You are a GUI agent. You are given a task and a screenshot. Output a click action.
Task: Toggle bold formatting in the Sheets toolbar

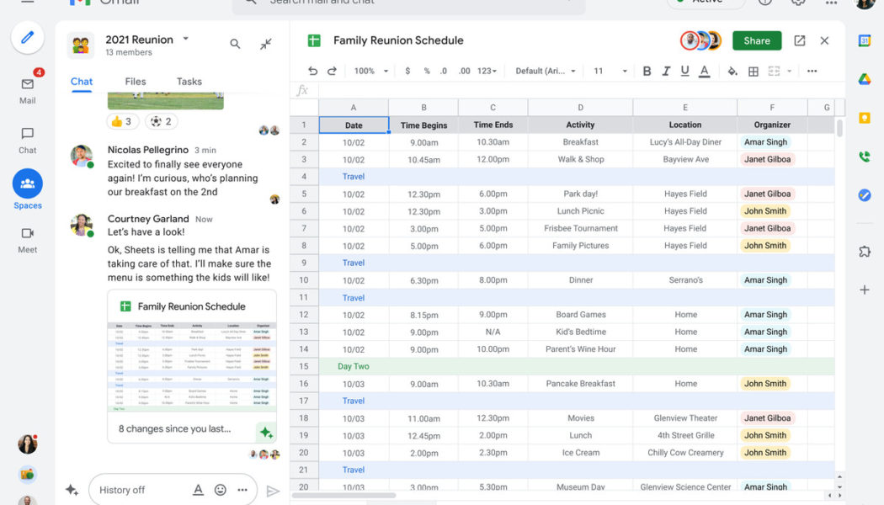click(x=647, y=71)
